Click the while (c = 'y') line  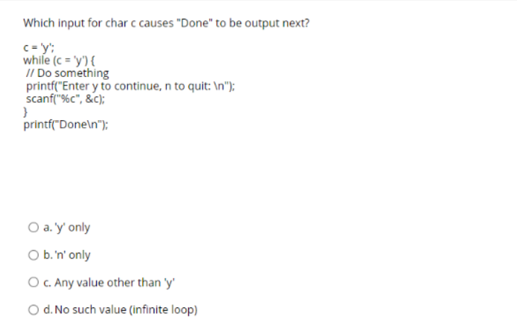point(59,61)
